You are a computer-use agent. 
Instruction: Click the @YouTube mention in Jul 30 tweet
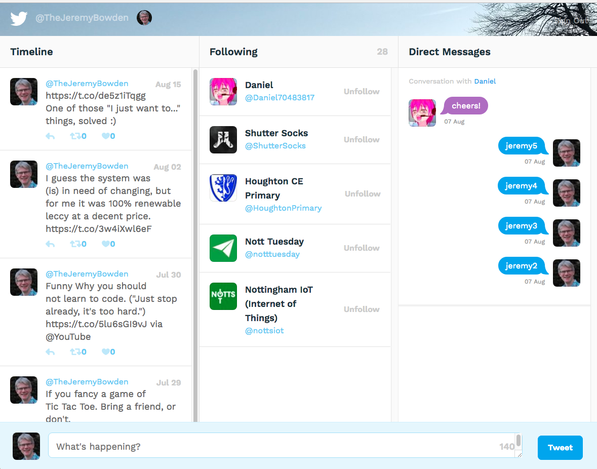tap(68, 337)
